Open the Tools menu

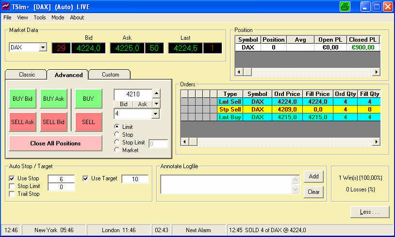40,17
